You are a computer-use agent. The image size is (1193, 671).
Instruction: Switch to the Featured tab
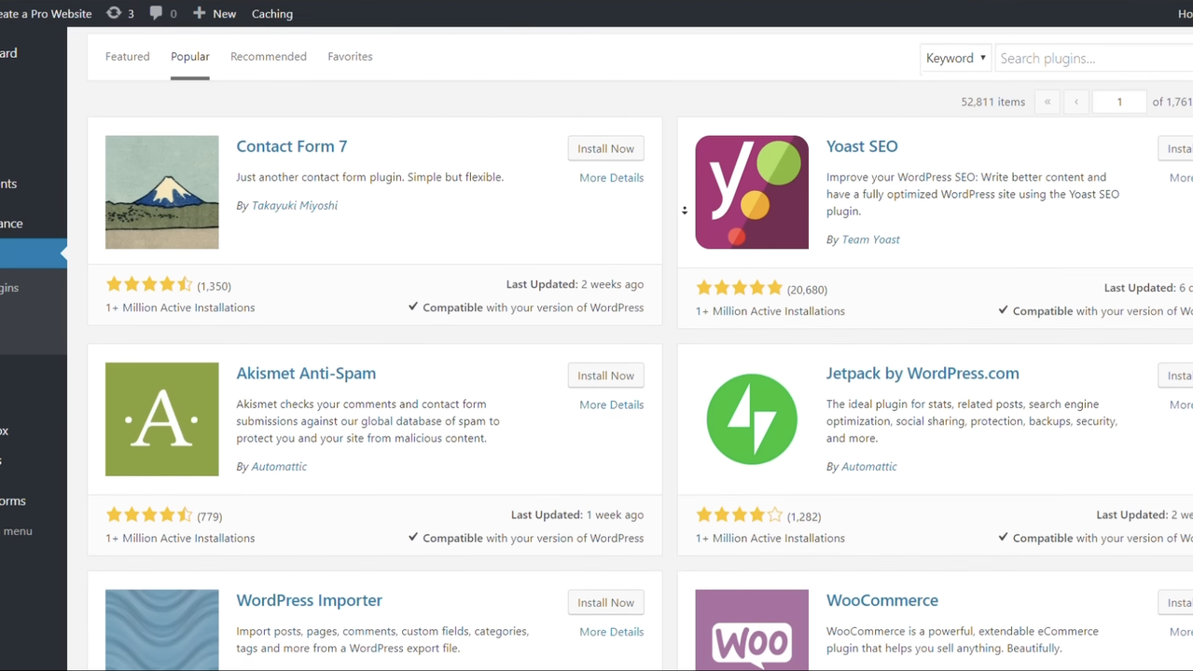click(x=128, y=57)
